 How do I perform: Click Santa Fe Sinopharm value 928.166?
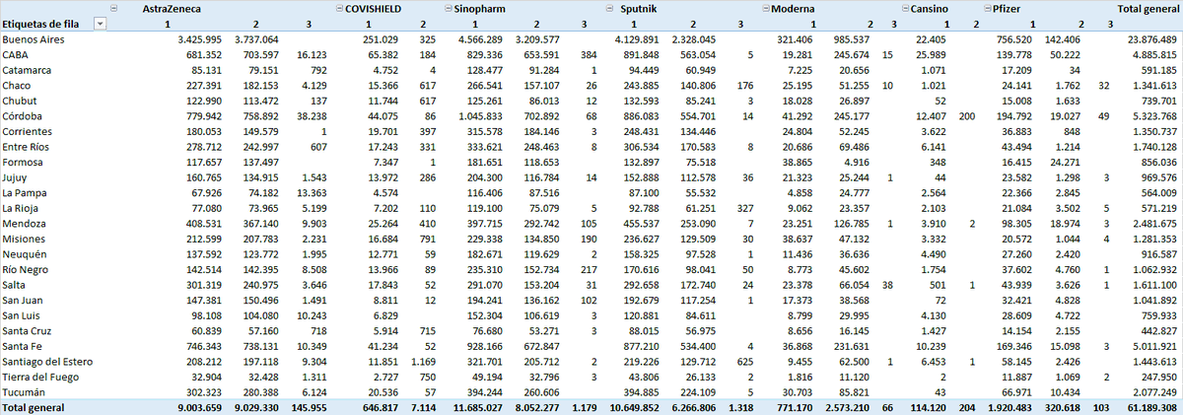tap(483, 346)
